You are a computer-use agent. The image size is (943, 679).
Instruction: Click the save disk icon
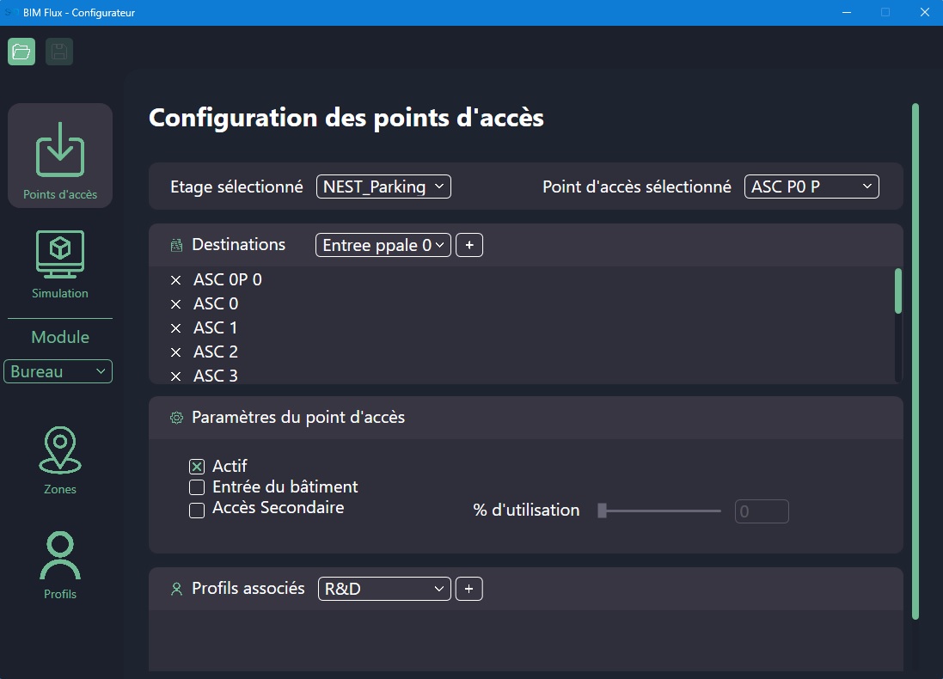[x=59, y=52]
